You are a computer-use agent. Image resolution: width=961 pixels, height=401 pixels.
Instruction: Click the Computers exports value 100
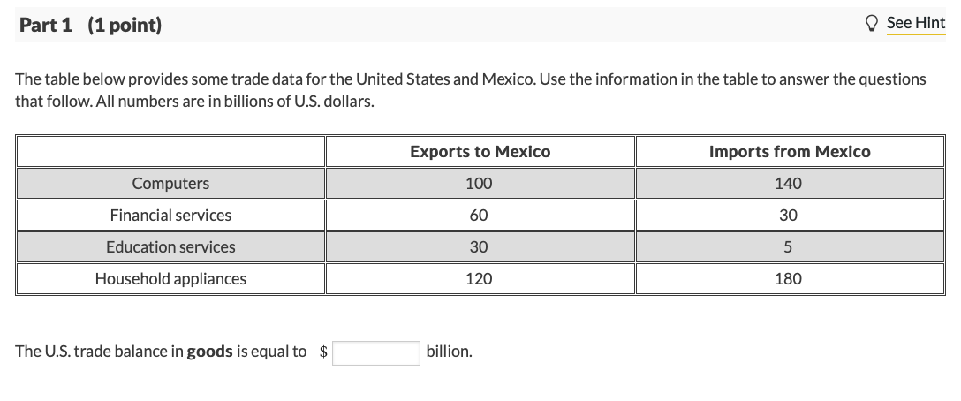479,184
